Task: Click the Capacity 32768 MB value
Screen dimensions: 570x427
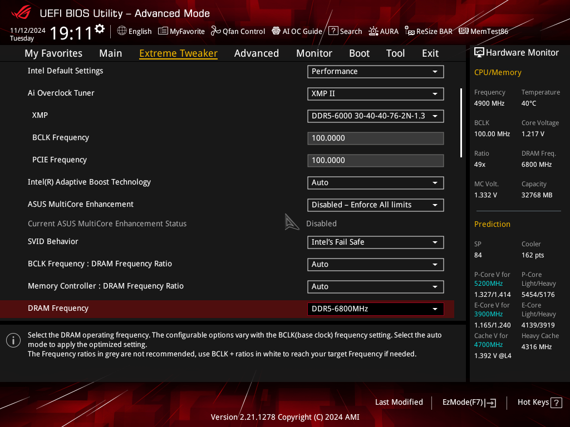Action: tap(537, 195)
